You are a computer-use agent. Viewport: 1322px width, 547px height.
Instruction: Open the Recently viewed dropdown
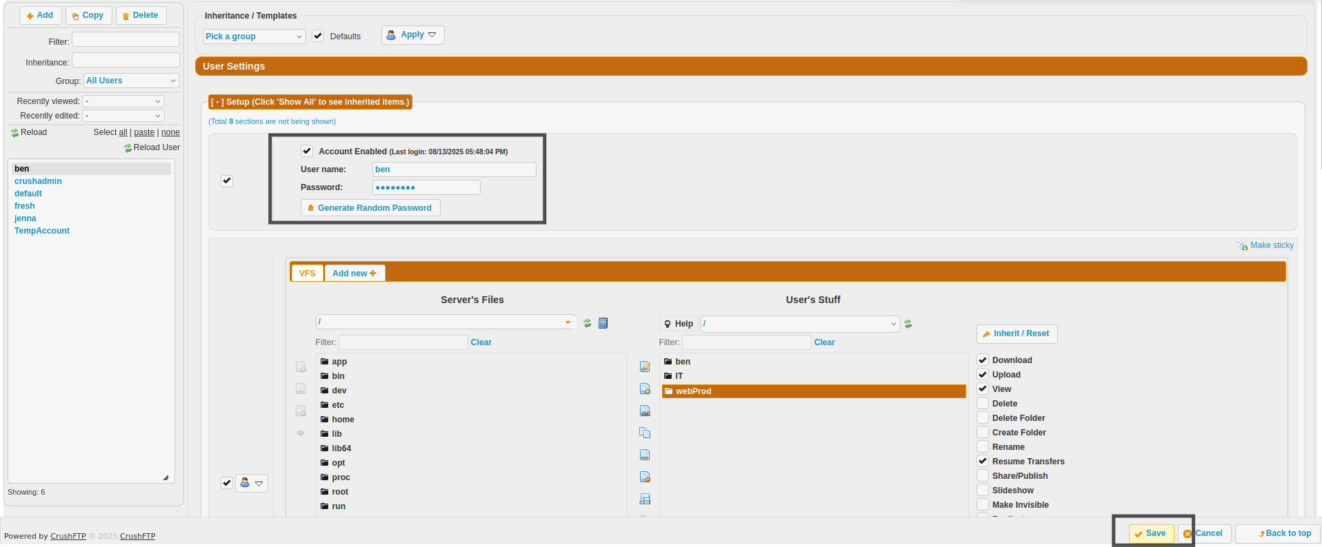pyautogui.click(x=123, y=101)
